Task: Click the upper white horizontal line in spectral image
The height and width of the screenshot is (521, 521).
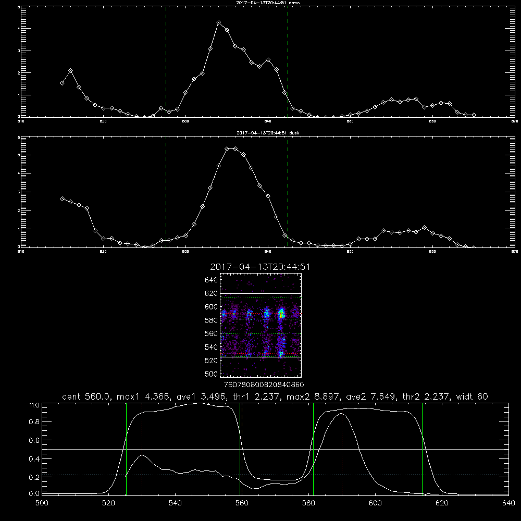Action: (x=261, y=293)
